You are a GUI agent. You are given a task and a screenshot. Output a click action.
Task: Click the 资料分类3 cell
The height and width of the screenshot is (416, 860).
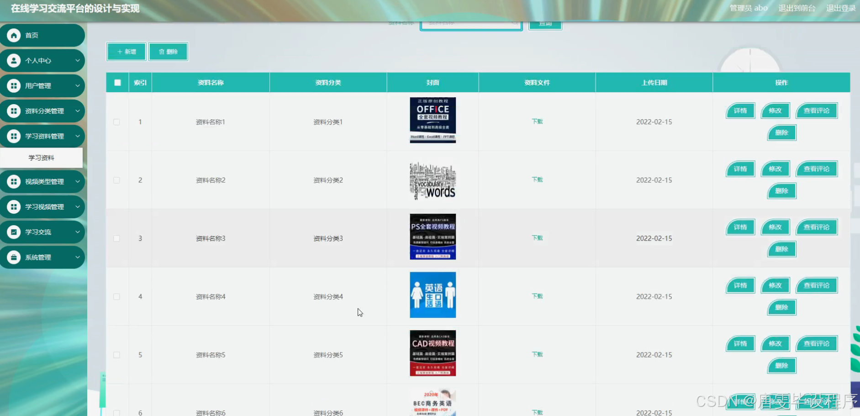pyautogui.click(x=328, y=238)
